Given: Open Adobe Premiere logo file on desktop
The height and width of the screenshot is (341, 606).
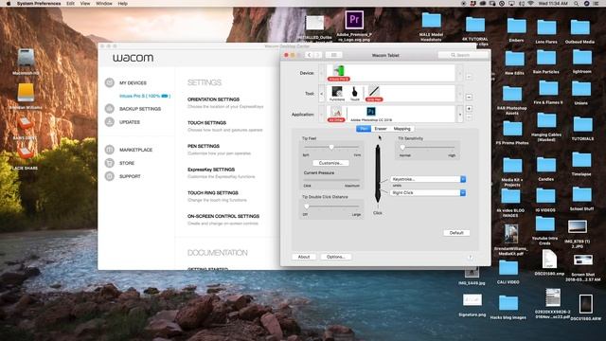Looking at the screenshot, I should [x=354, y=20].
